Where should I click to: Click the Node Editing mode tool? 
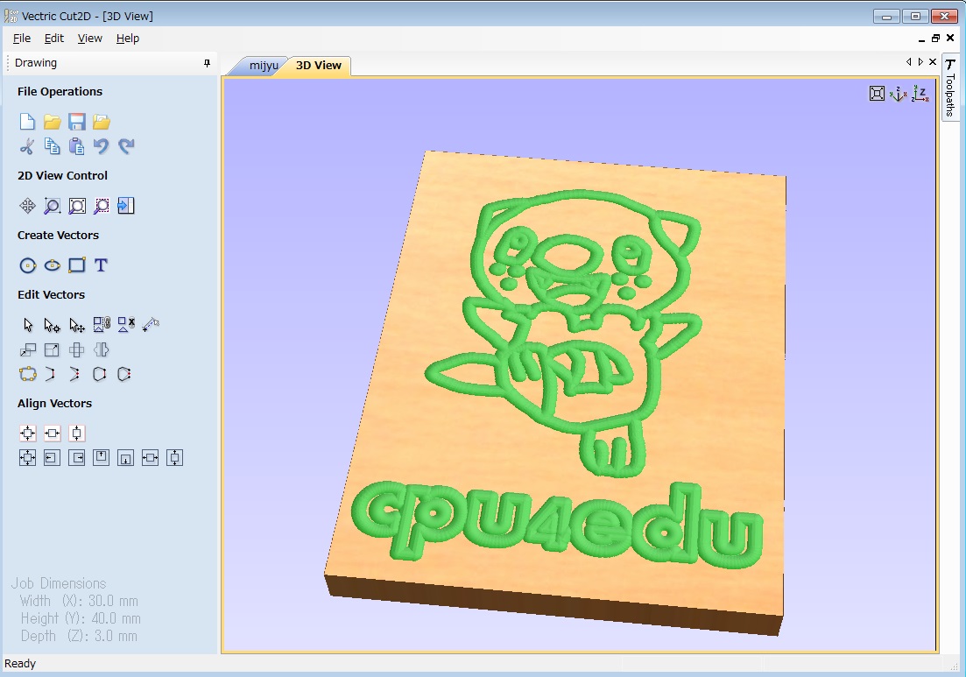click(x=53, y=325)
